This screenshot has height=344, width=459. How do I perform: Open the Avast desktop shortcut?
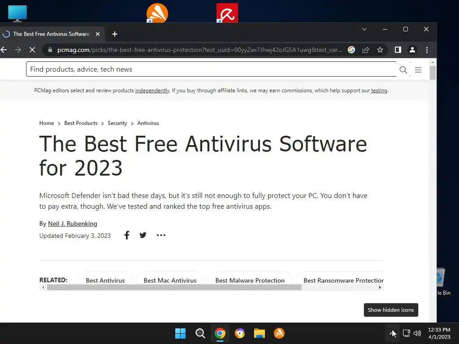click(157, 13)
